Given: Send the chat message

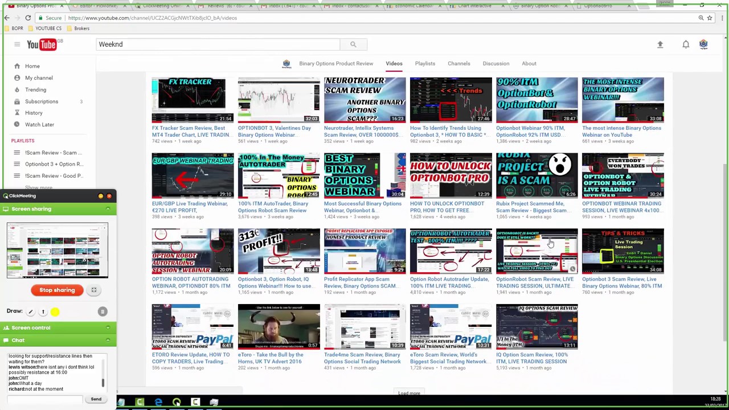Looking at the screenshot, I should (96, 399).
